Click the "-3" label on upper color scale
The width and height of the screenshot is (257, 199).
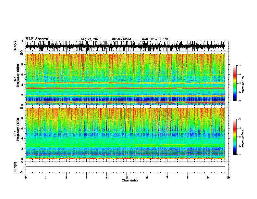[x=239, y=65]
